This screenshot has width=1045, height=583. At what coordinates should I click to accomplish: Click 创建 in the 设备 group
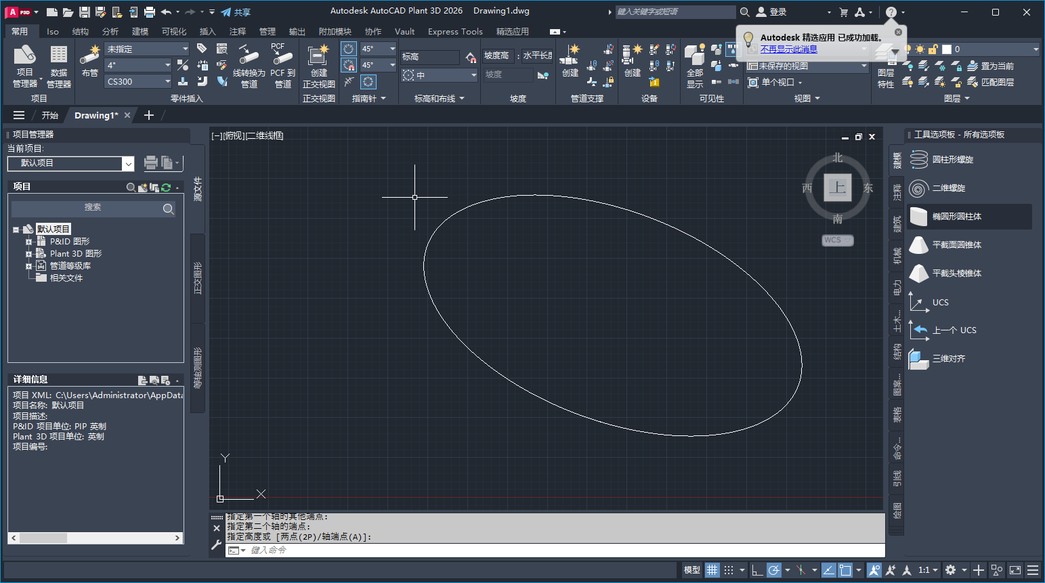click(632, 61)
